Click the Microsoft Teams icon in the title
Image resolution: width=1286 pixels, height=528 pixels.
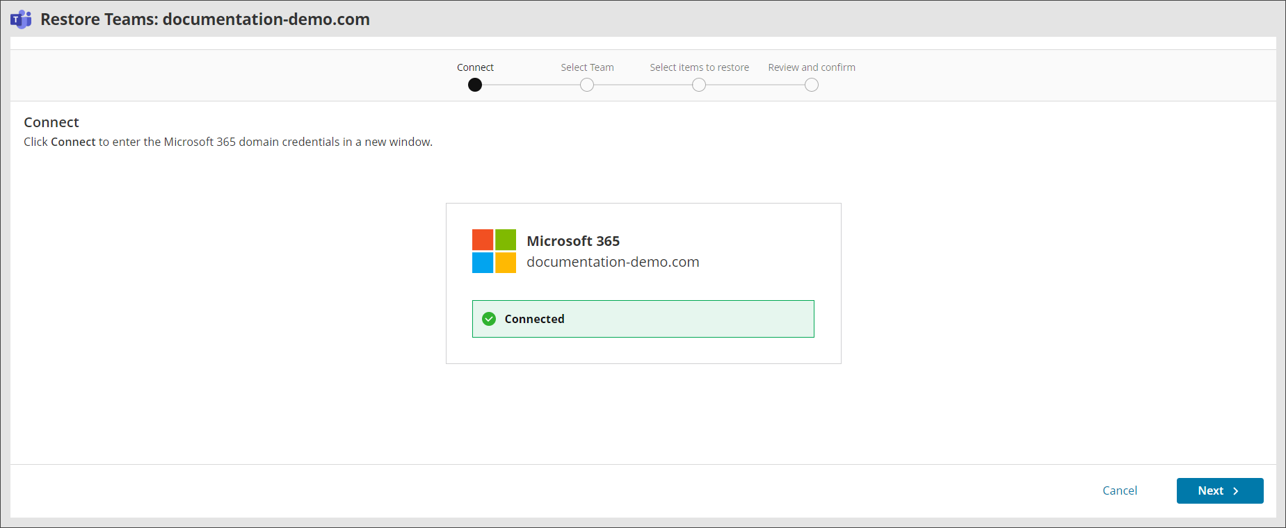pyautogui.click(x=21, y=19)
